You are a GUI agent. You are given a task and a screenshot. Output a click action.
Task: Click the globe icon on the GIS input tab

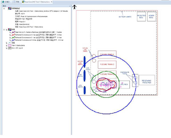coord(2,2)
